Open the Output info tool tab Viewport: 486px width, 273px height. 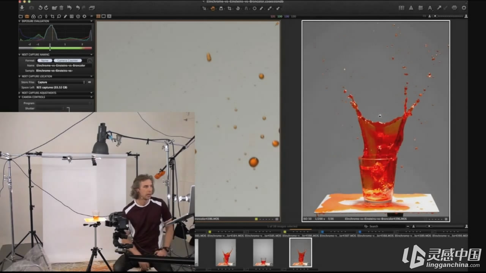click(x=78, y=16)
